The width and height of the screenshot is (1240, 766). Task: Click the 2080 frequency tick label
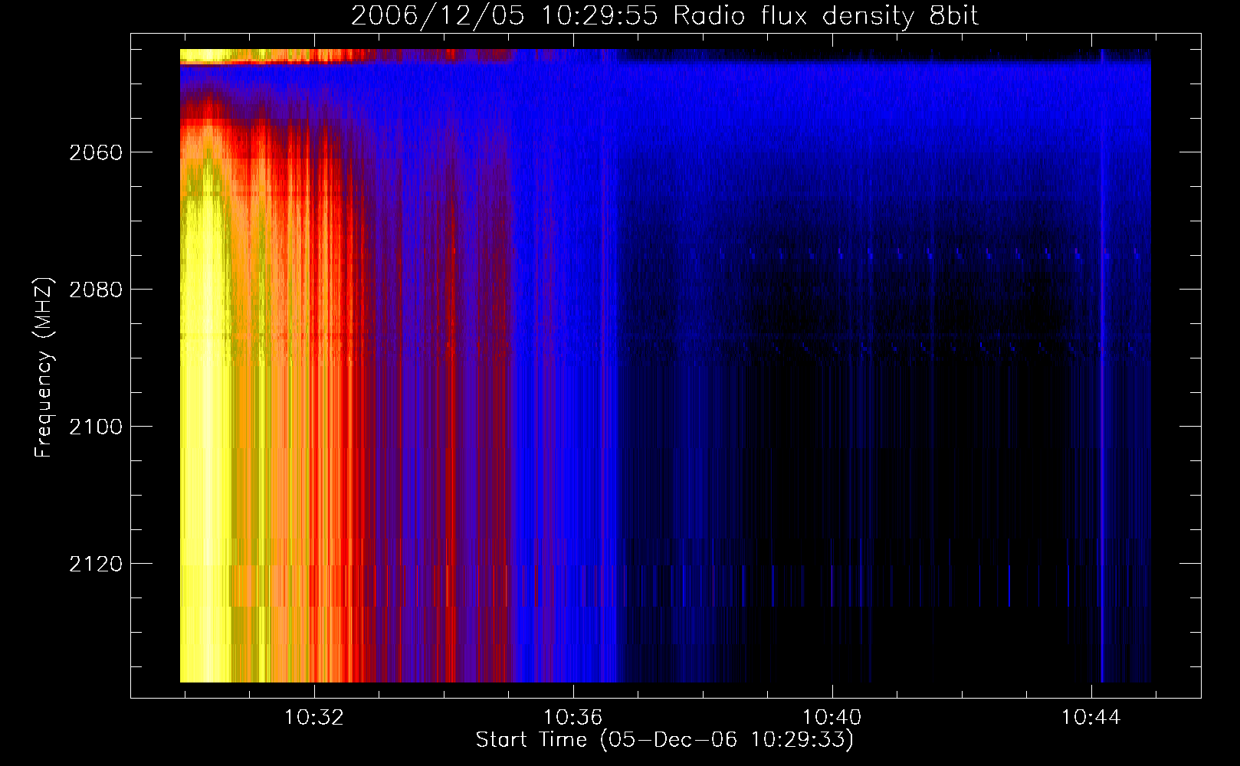[x=96, y=290]
